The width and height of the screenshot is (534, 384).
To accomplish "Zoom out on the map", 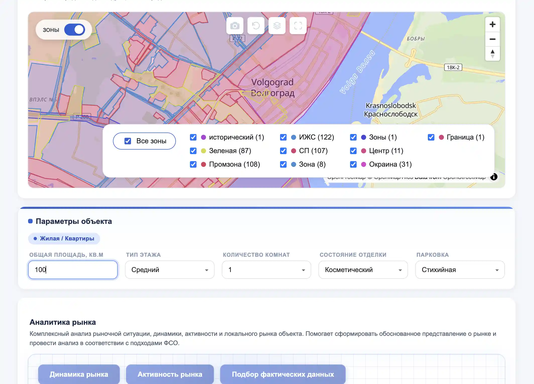I will click(x=493, y=39).
